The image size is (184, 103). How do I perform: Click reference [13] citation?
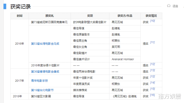152,70
